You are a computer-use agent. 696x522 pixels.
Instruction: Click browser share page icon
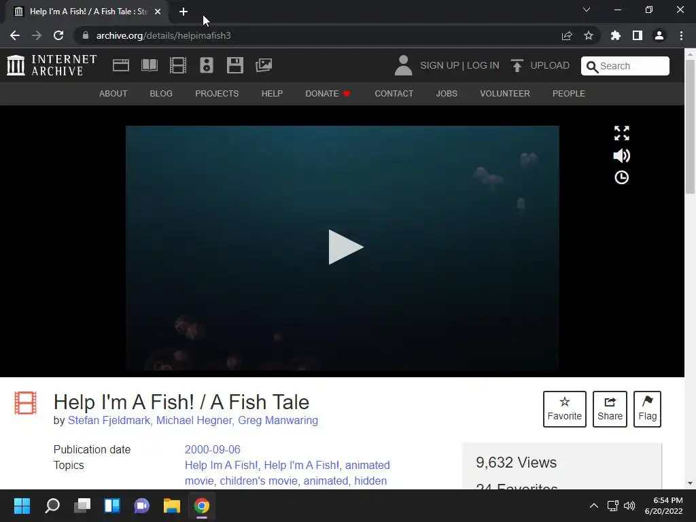point(567,35)
